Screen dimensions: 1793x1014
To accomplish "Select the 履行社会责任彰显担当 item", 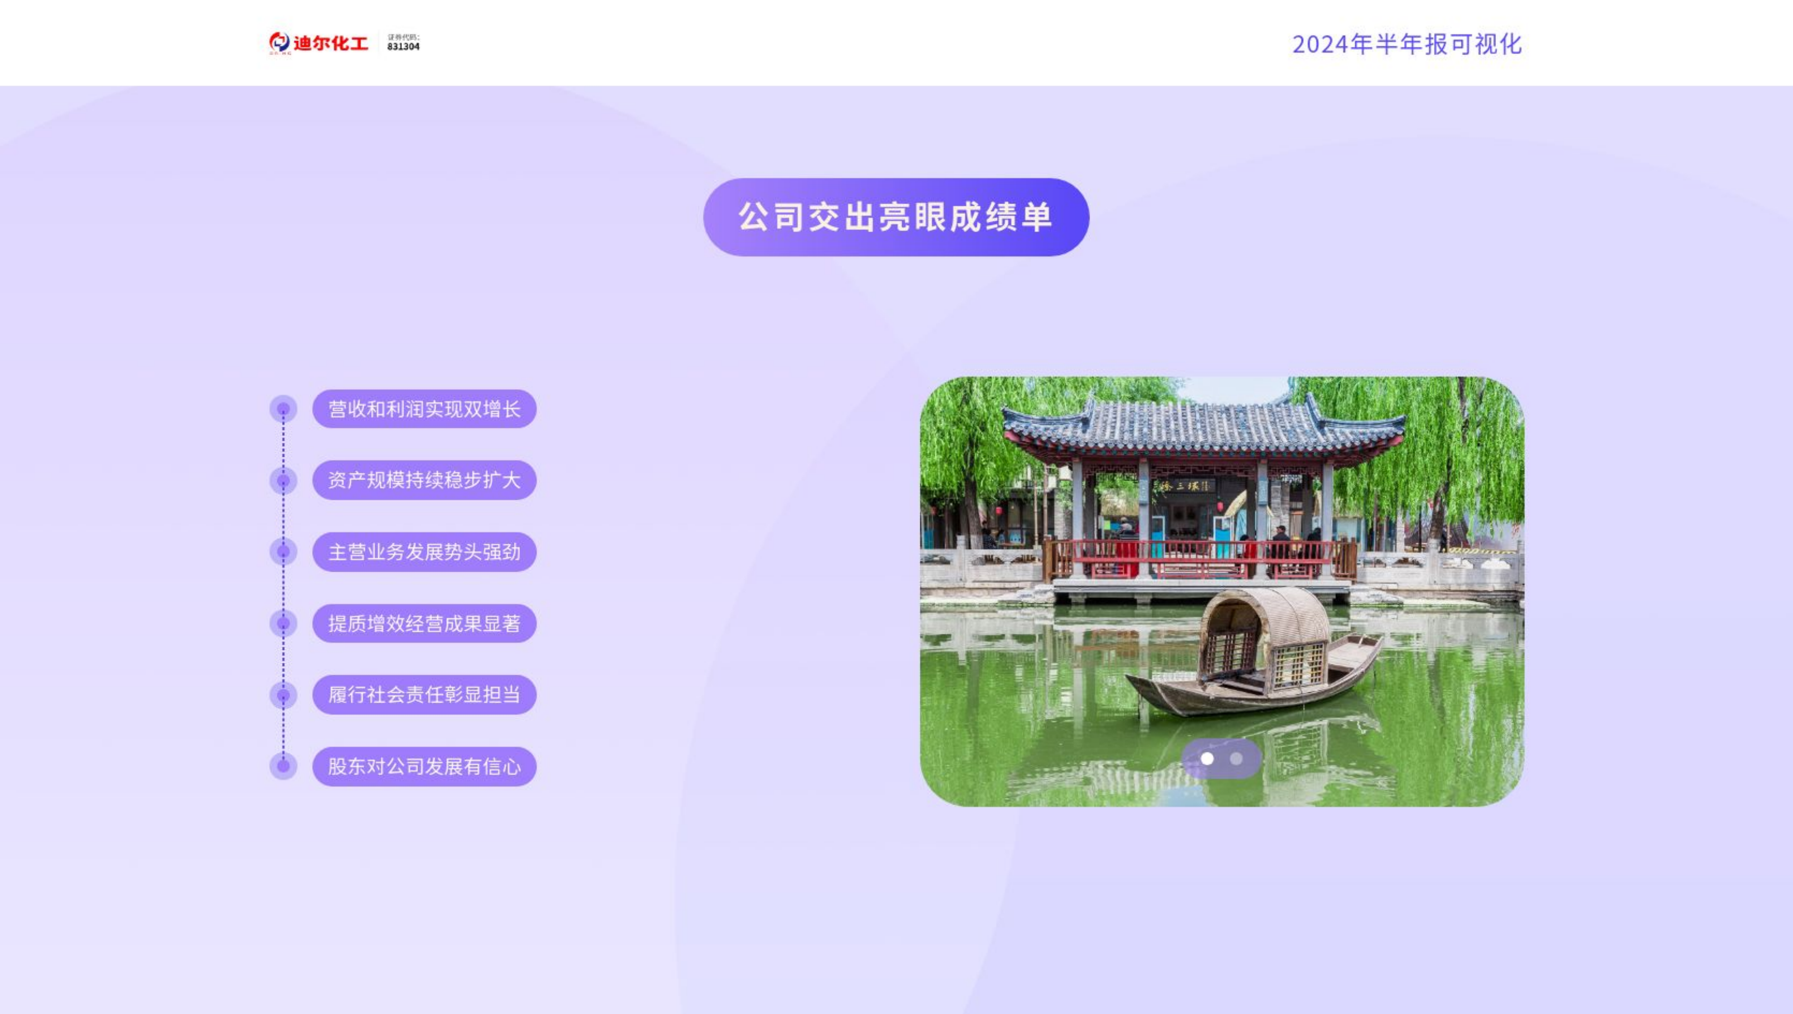I will point(424,695).
